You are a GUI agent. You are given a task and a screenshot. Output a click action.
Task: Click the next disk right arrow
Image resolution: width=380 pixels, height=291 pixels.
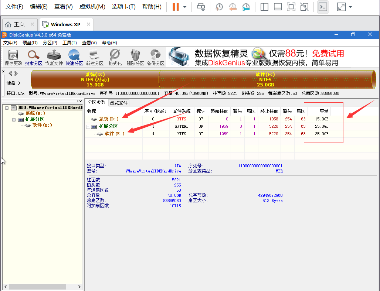(x=16, y=73)
